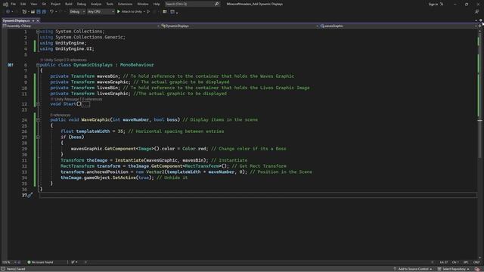Click Add to Source Control button
484x272 pixels.
tap(412, 269)
